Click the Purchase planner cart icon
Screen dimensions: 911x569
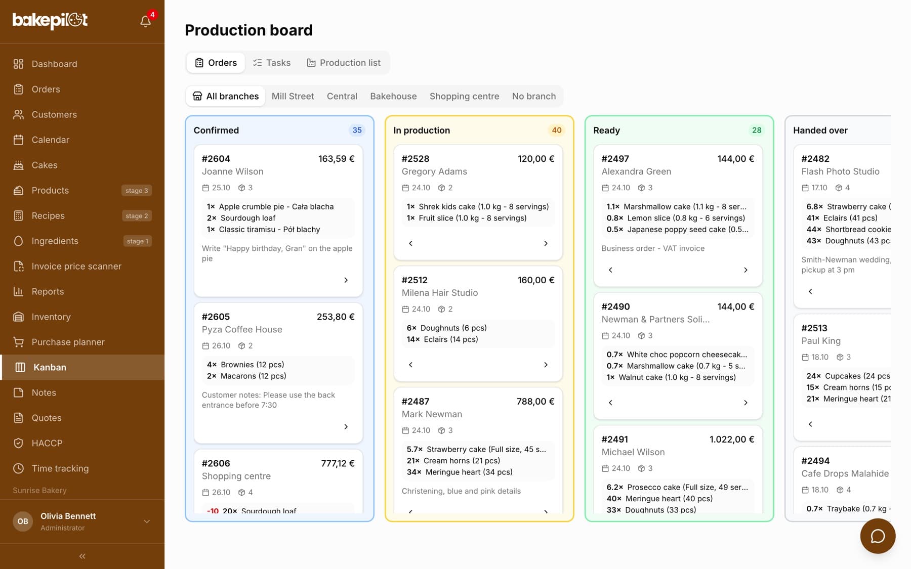click(x=19, y=342)
